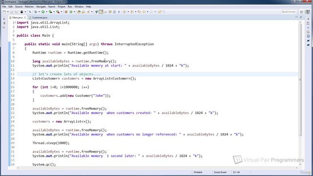
Task: Open the External Tools dropdown arrow
Action: [61, 12]
